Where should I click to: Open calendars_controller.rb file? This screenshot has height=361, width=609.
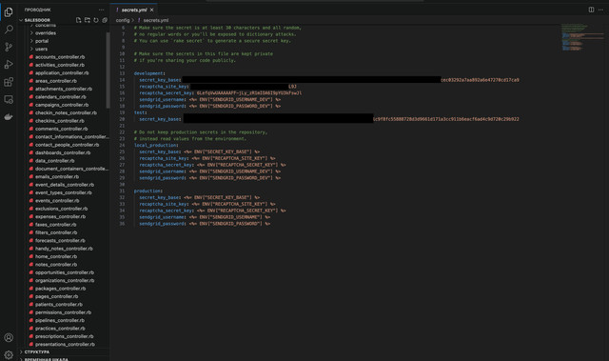pos(61,97)
